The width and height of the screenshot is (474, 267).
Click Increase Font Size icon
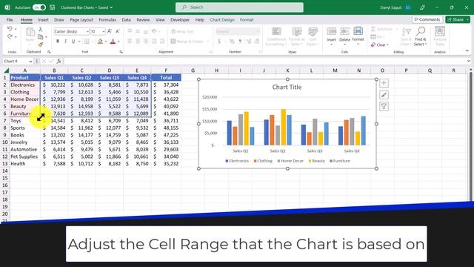(110, 31)
